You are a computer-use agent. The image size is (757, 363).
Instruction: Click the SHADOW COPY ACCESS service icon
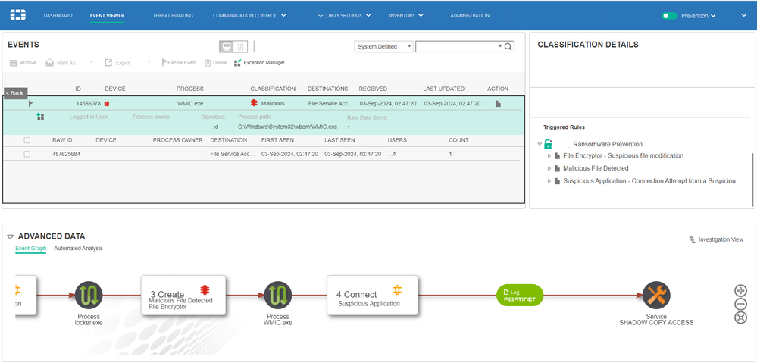click(656, 296)
